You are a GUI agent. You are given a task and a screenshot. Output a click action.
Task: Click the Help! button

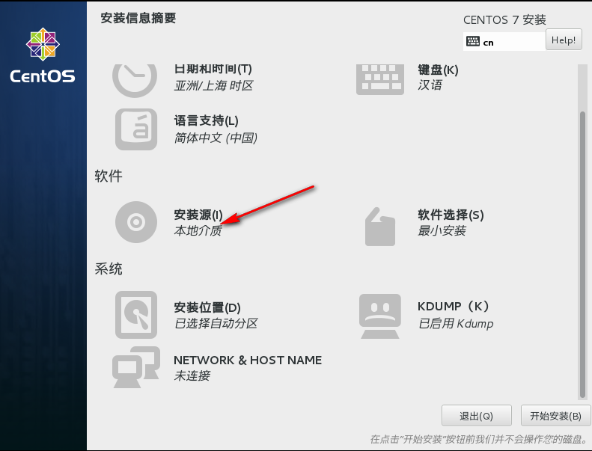coord(564,40)
